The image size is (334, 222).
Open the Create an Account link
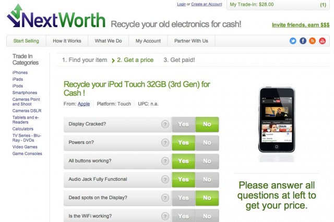[207, 4]
